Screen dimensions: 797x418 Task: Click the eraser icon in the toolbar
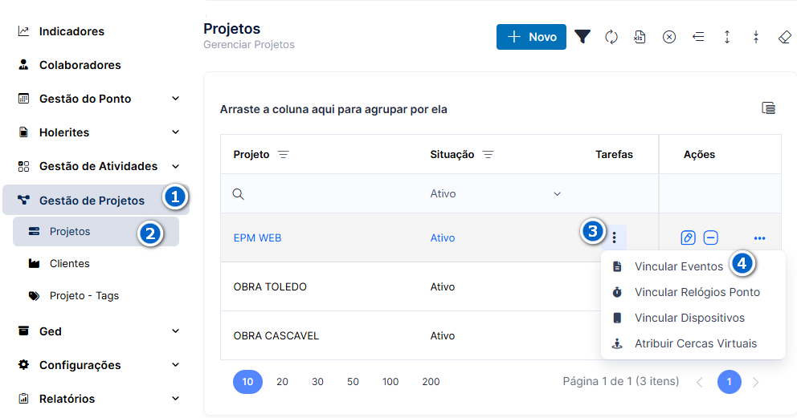tap(785, 37)
